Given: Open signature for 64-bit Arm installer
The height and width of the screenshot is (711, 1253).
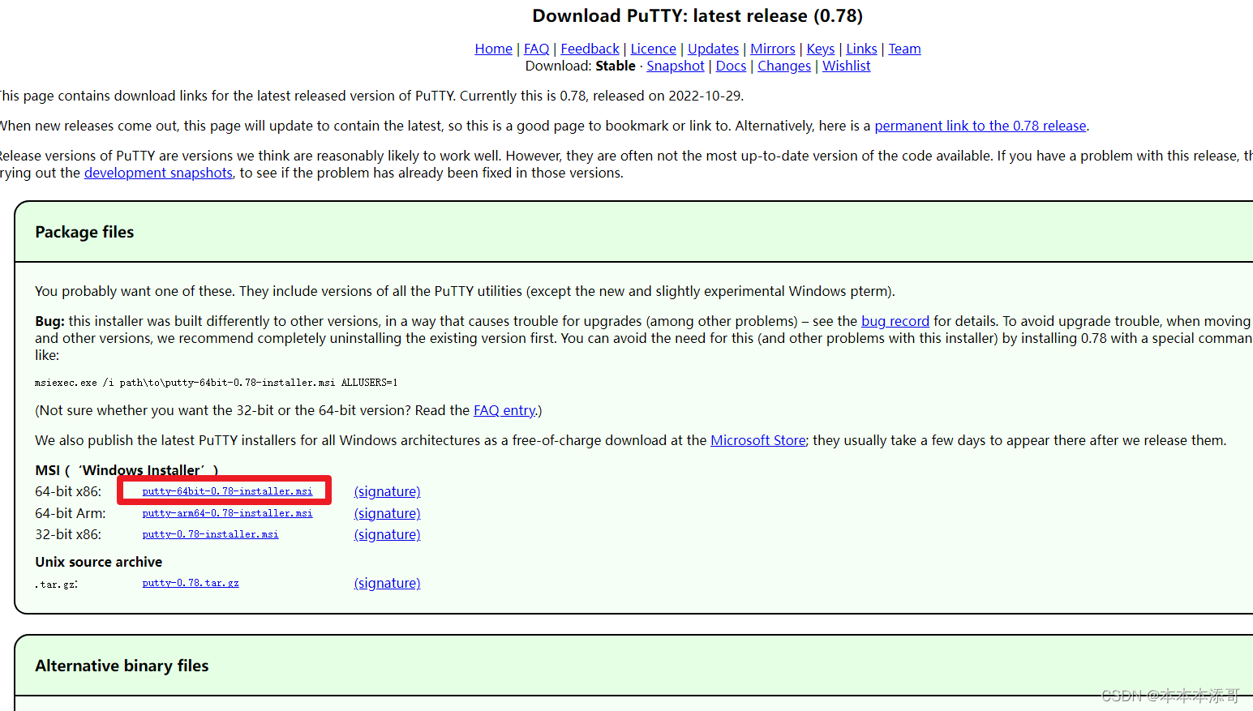Looking at the screenshot, I should pyautogui.click(x=387, y=513).
